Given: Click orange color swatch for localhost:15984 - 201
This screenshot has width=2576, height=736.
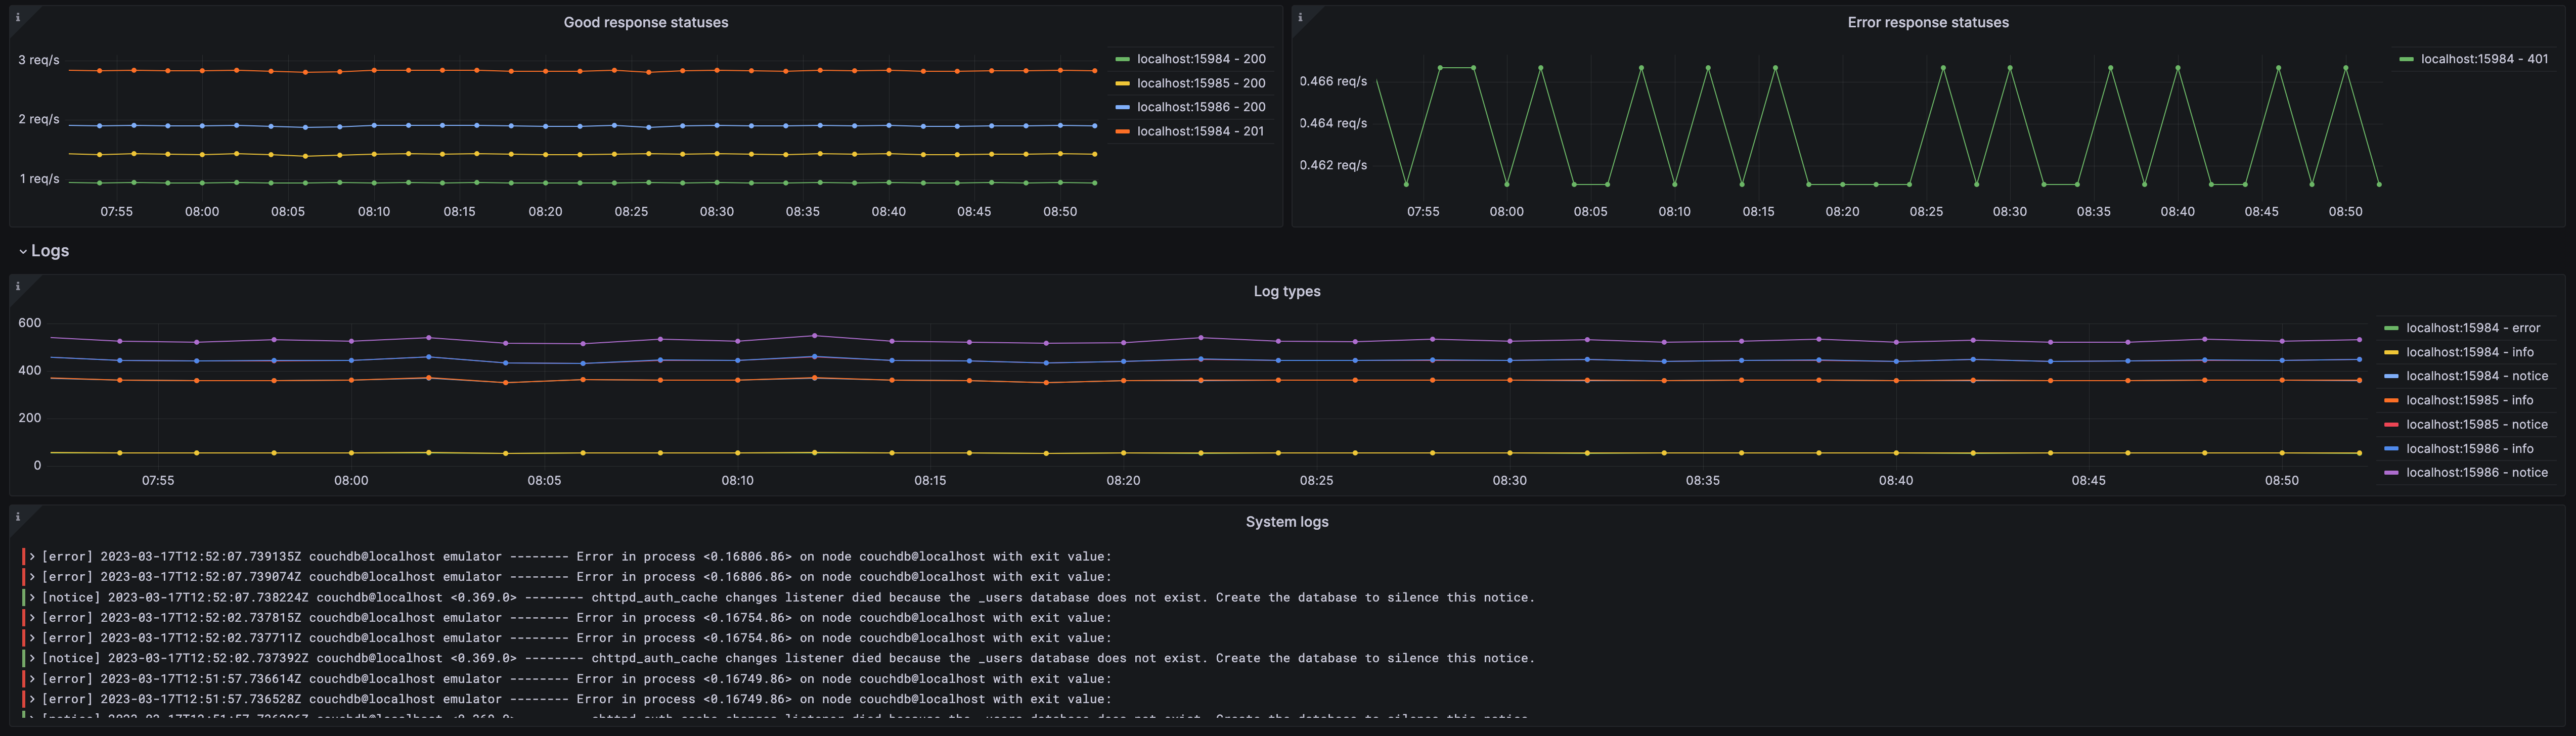Looking at the screenshot, I should [1122, 132].
